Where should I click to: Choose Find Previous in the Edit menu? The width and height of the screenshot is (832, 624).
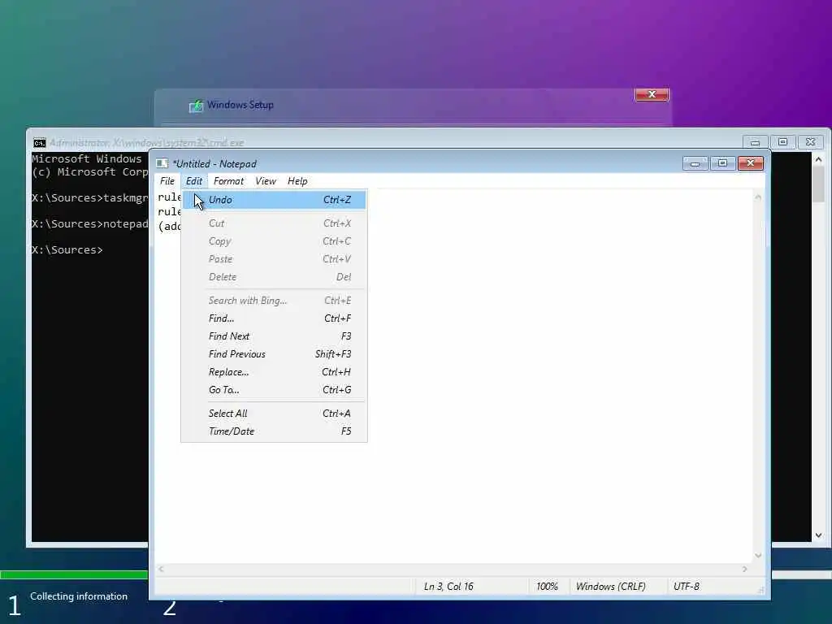tap(275, 354)
